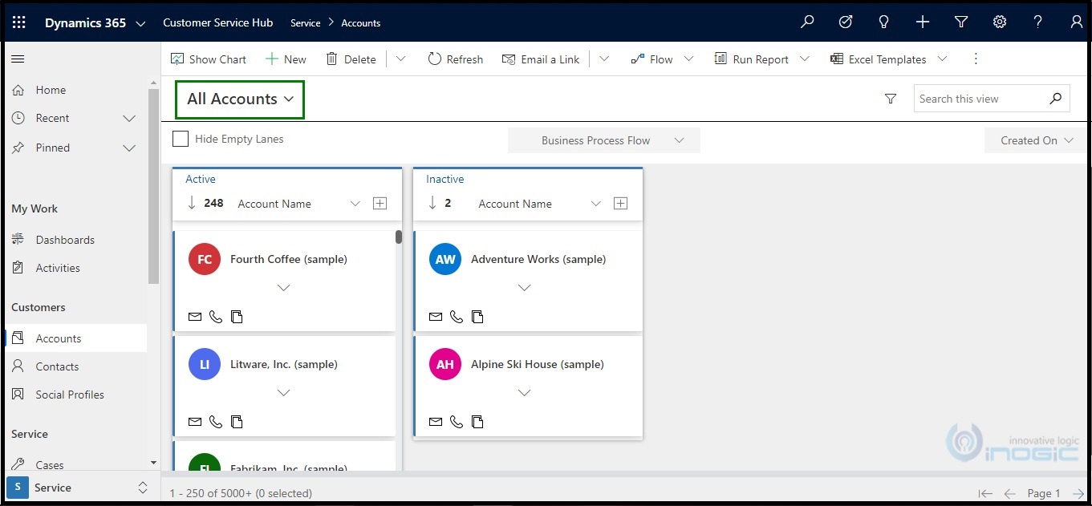Toggle sort arrow in Active lane
1092x506 pixels.
click(192, 203)
